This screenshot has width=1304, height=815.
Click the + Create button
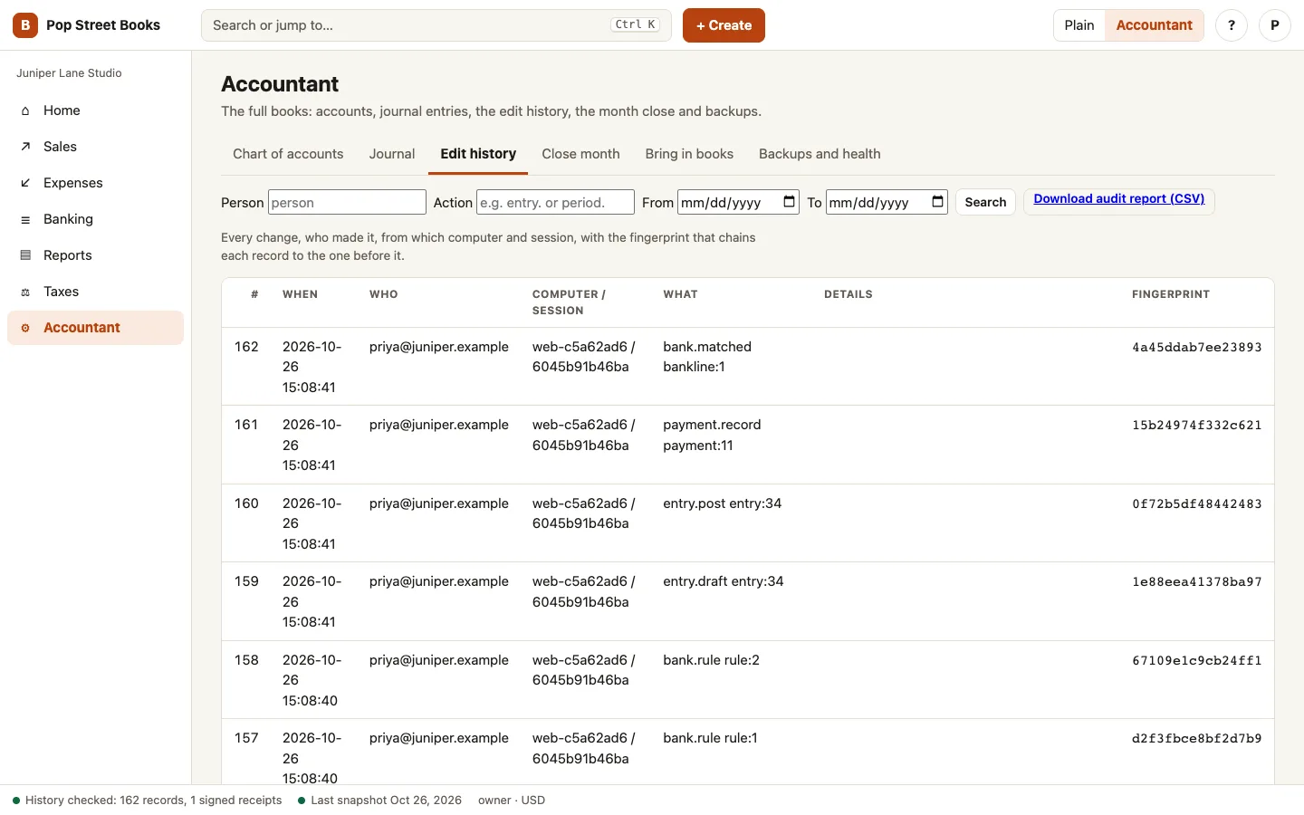(724, 25)
